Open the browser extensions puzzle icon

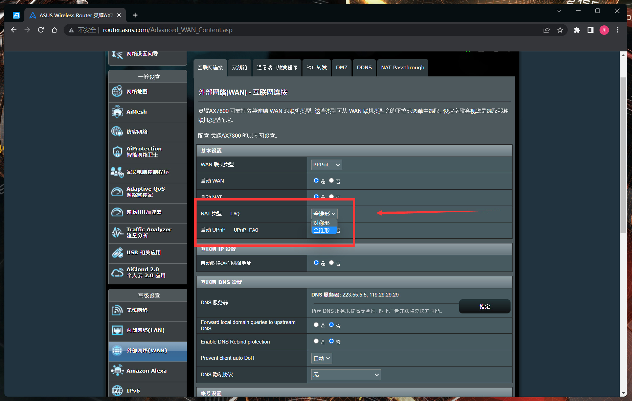point(577,30)
